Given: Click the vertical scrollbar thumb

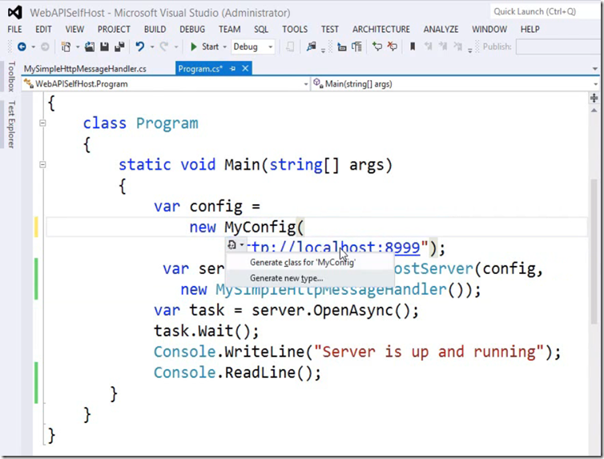Looking at the screenshot, I should pos(594,250).
